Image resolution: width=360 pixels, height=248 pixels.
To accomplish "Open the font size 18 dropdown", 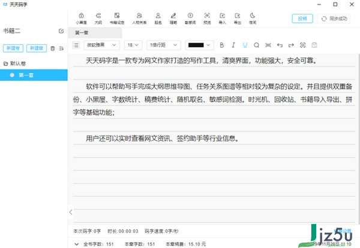I will tap(133, 45).
